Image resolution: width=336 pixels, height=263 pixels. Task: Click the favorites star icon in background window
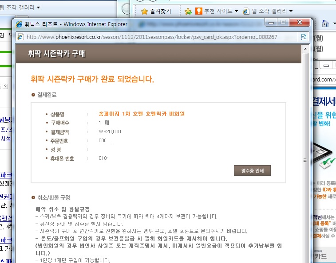click(x=144, y=11)
